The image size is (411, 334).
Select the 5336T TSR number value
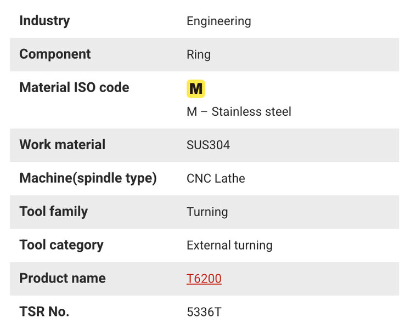204,312
